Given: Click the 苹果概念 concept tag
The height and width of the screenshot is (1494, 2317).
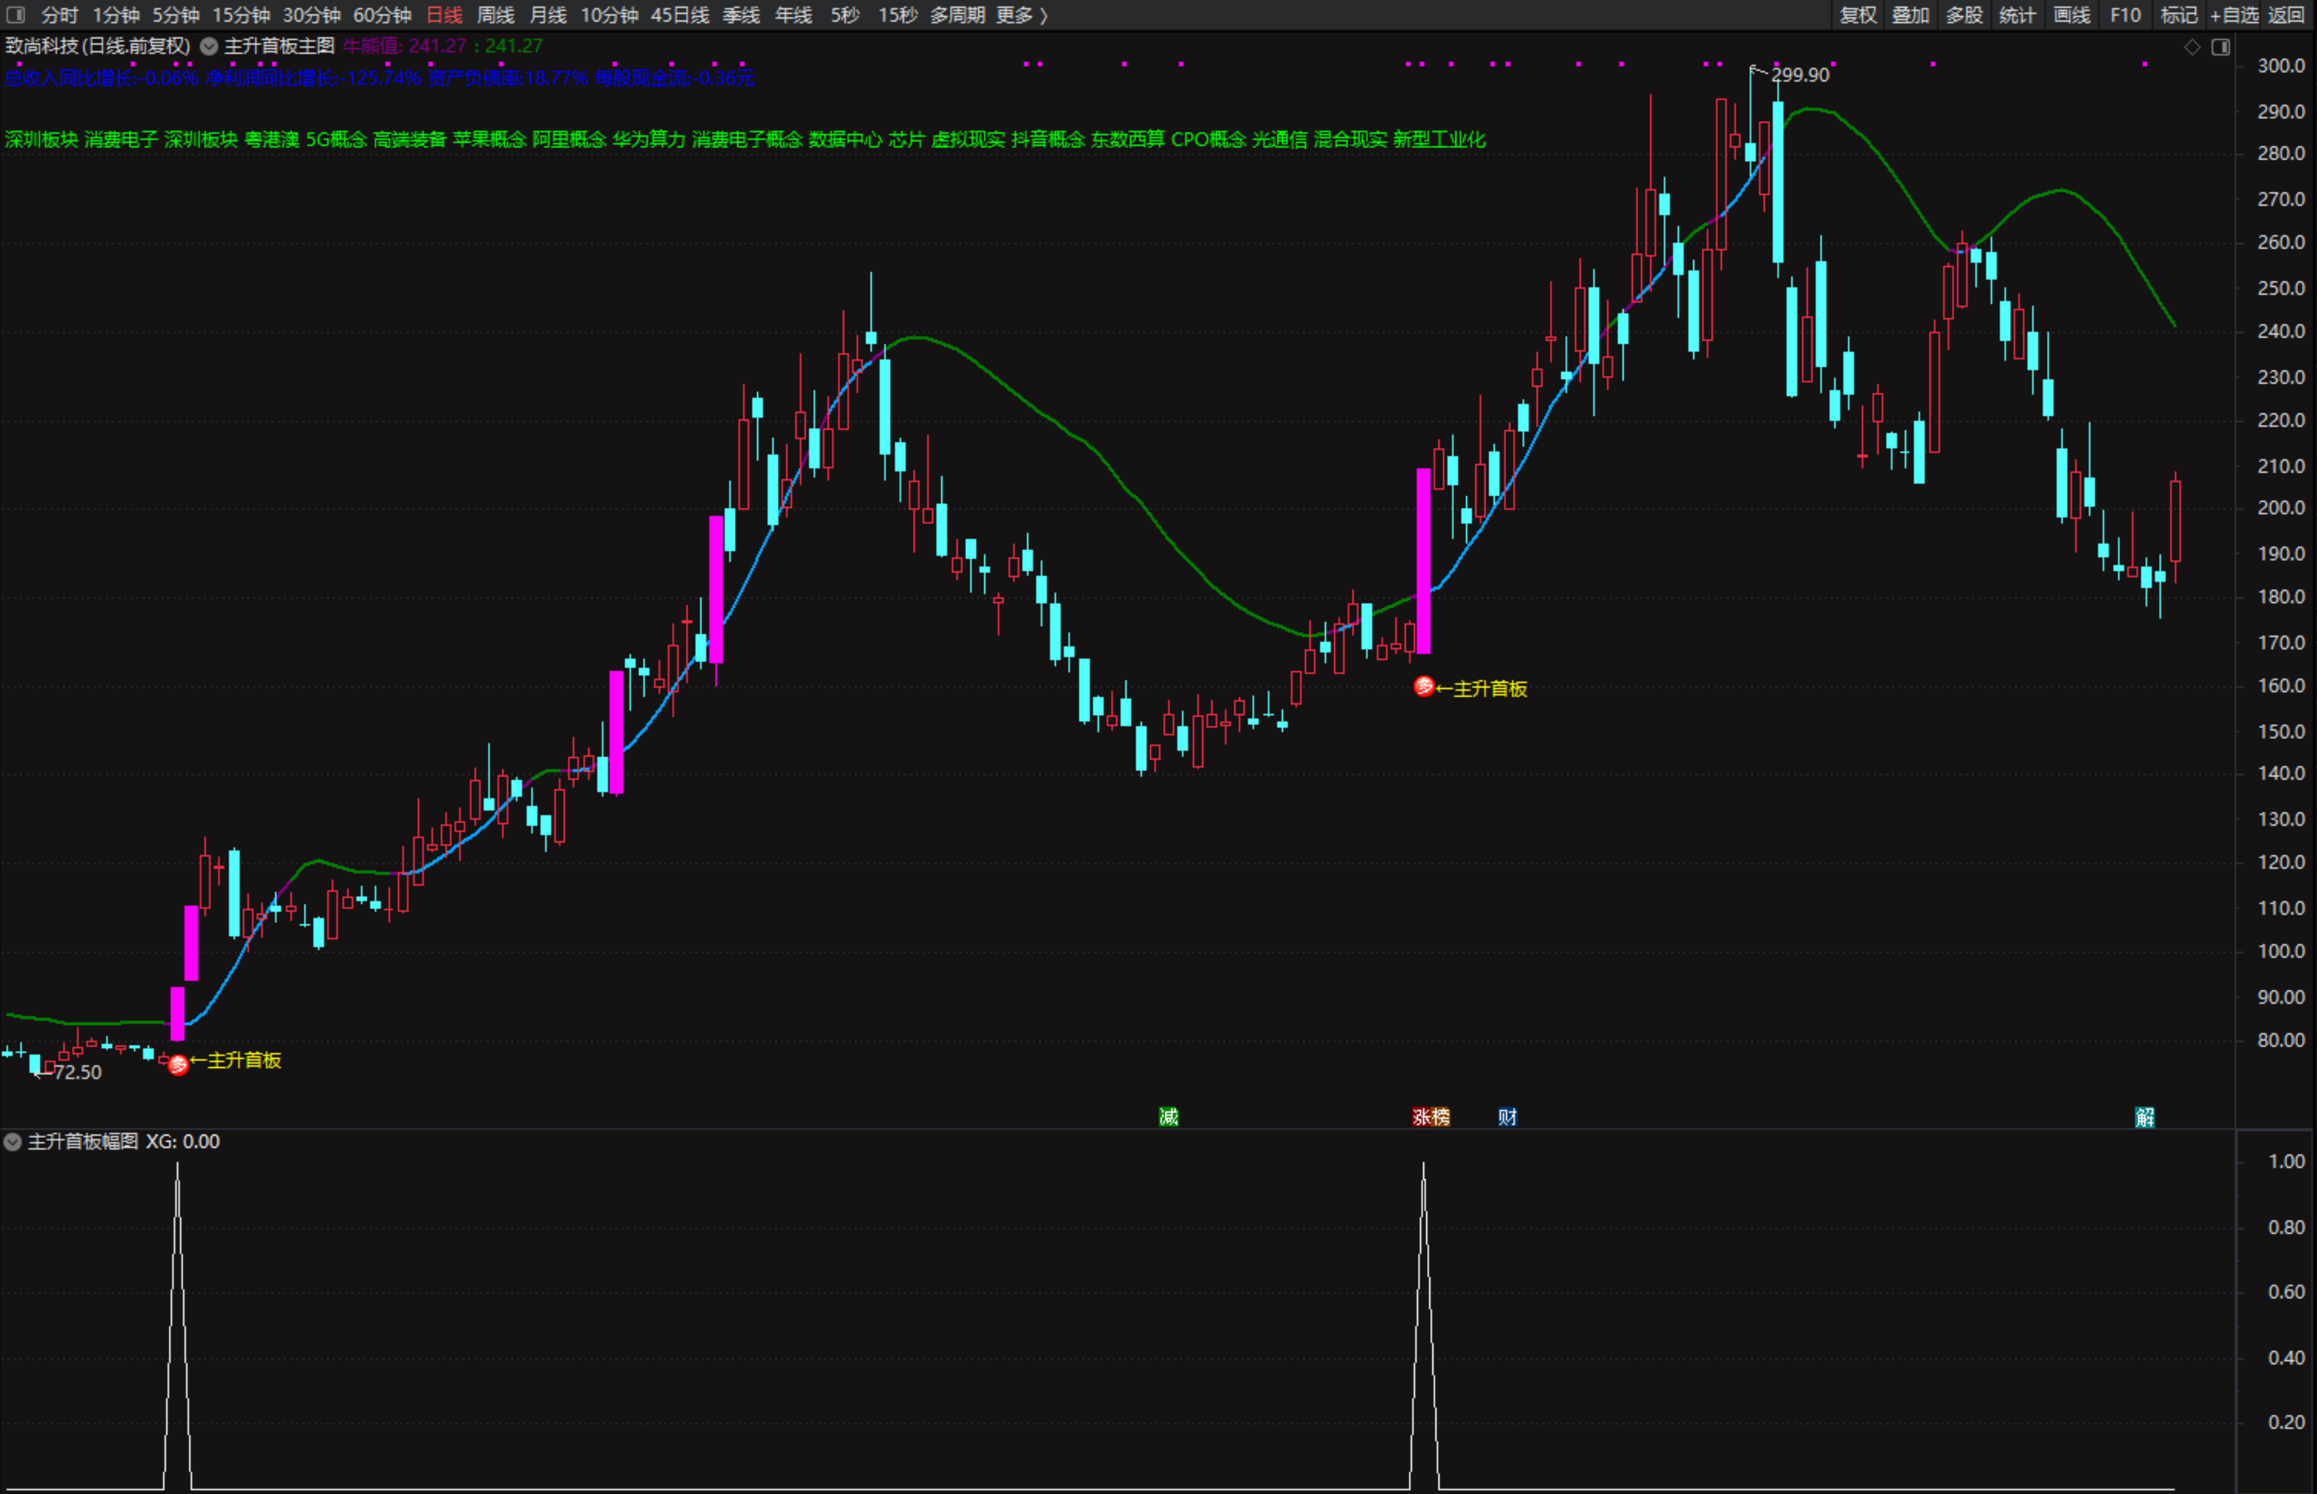Looking at the screenshot, I should pos(490,139).
